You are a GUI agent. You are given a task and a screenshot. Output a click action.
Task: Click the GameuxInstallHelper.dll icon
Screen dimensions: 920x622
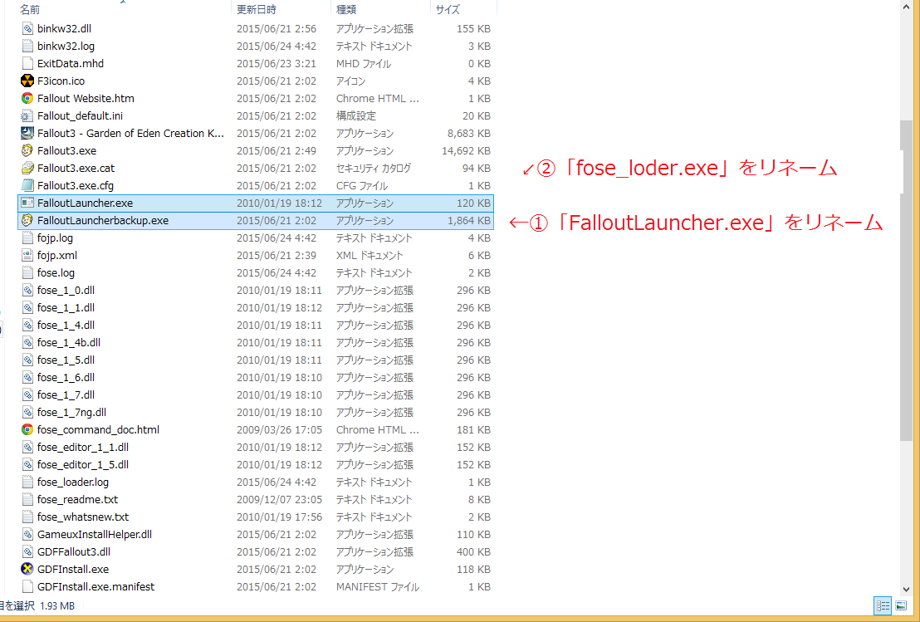[x=27, y=535]
